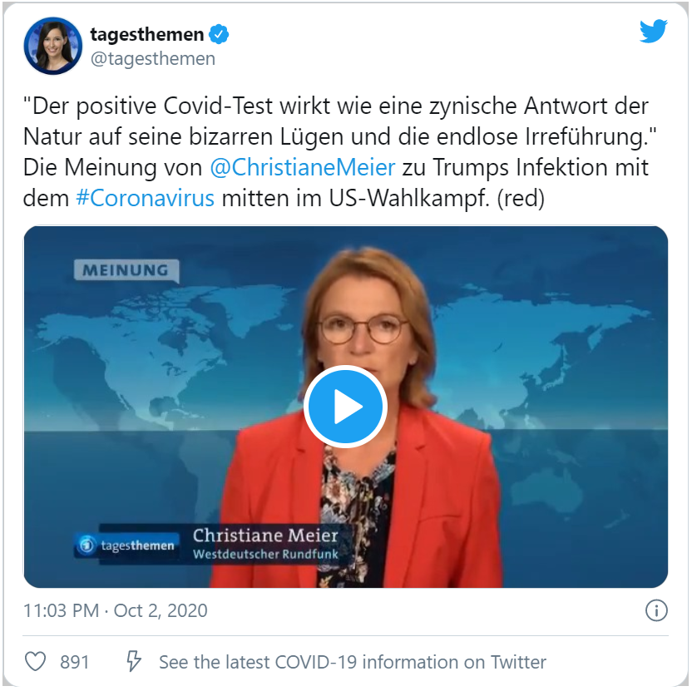Open the tweet info icon
The image size is (692, 691).
pos(656,611)
